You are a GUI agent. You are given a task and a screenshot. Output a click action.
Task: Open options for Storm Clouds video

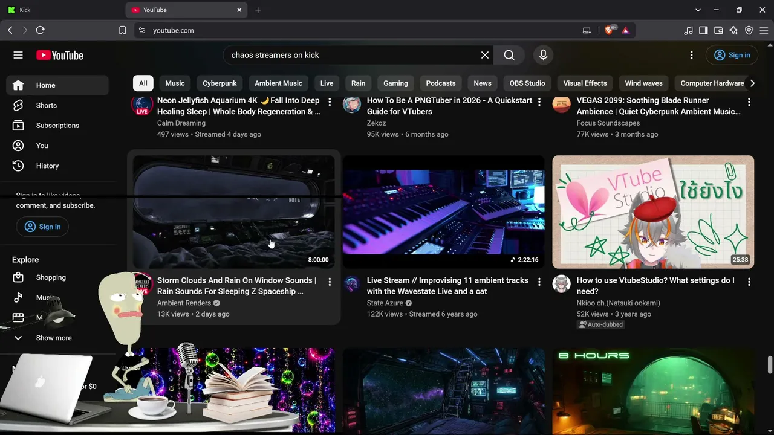click(330, 282)
